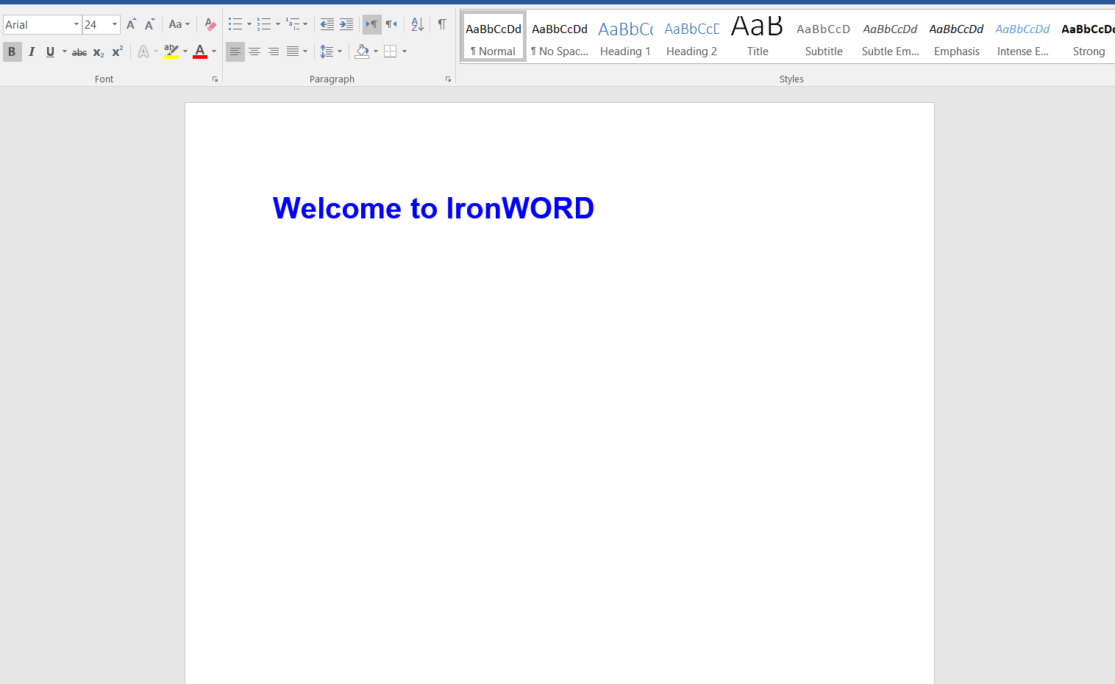Viewport: 1115px width, 684px height.
Task: Apply shading with the paint bucket
Action: coord(362,51)
